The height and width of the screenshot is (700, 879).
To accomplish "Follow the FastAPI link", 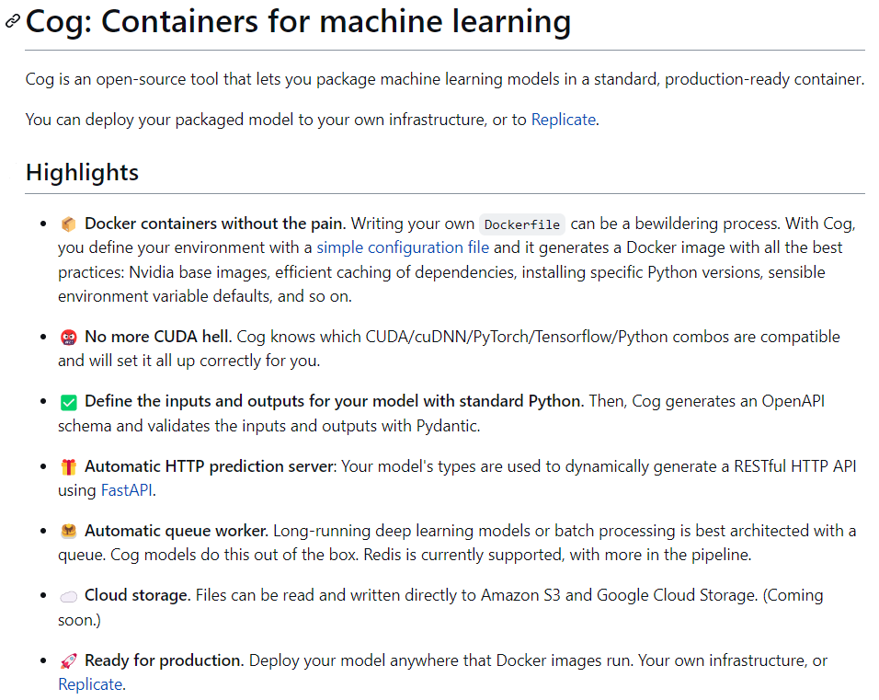I will pos(126,490).
